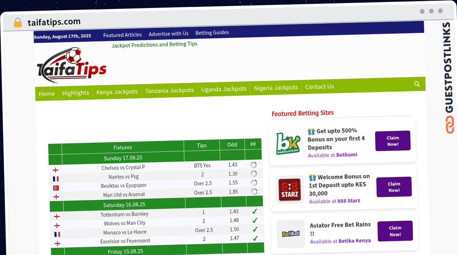Screen dimensions: 457x255
Task: Click the Tips column header
Action: (202, 145)
